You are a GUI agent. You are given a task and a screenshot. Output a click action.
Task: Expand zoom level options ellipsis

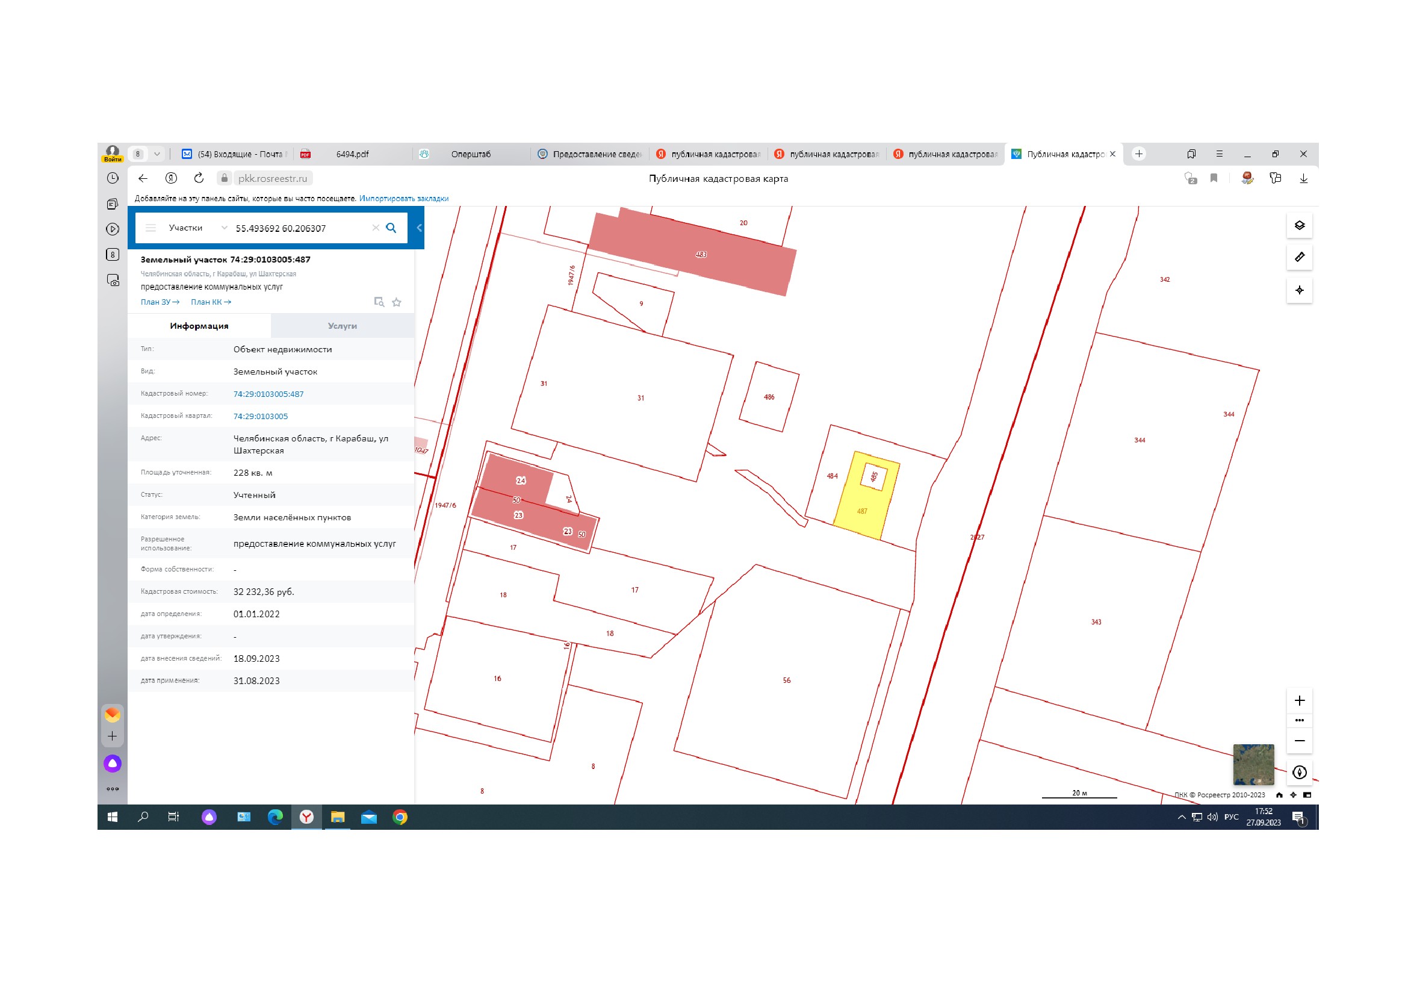(1299, 721)
